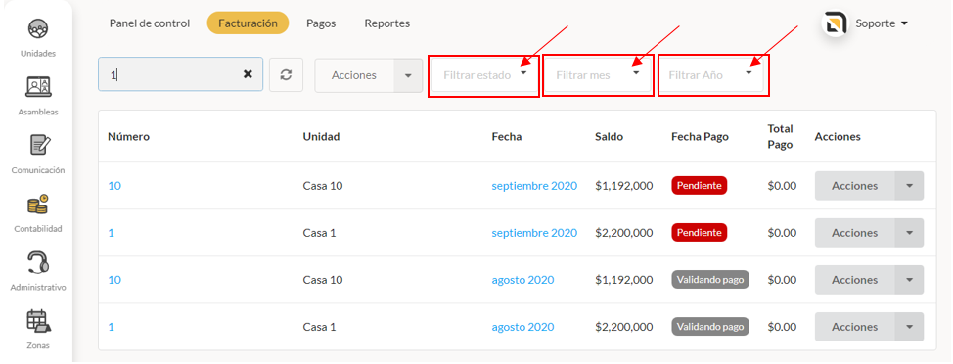Open the Filtrar Año dropdown
Image resolution: width=953 pixels, height=364 pixels.
pyautogui.click(x=710, y=76)
